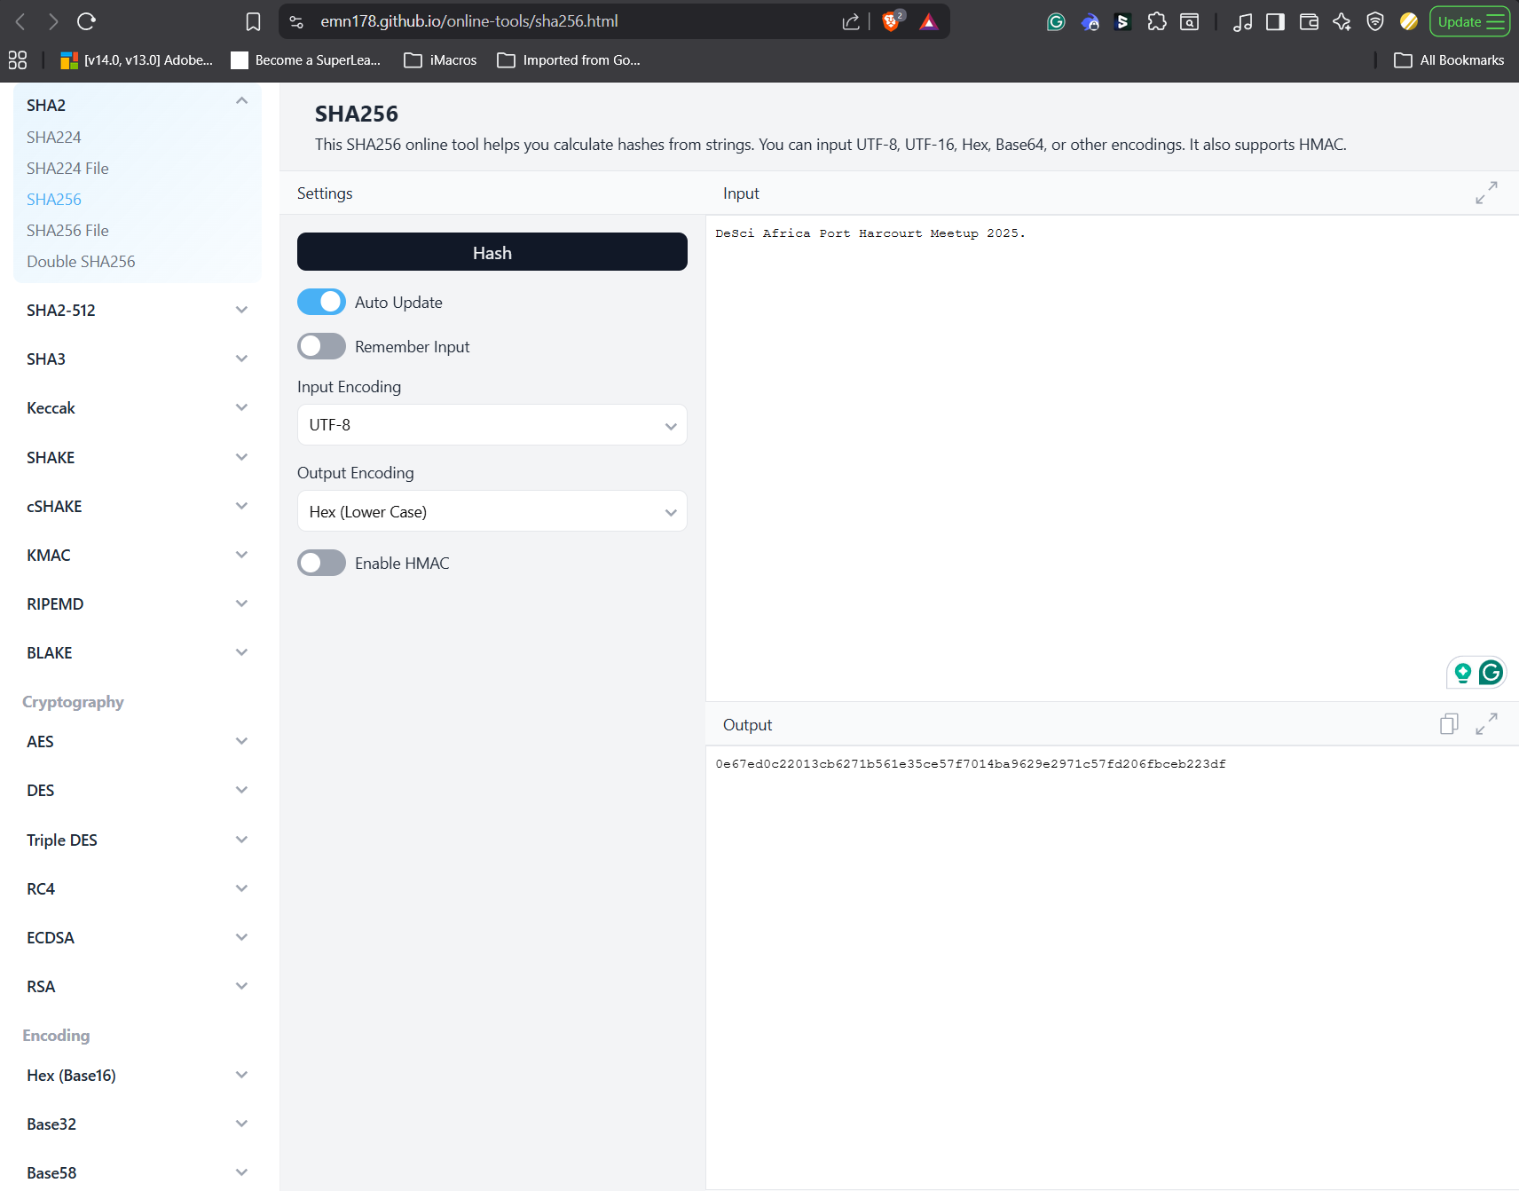1519x1191 pixels.
Task: Open the Input Encoding UTF-8 dropdown
Action: point(492,425)
